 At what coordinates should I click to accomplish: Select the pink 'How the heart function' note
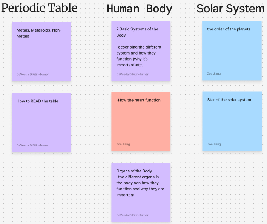click(x=141, y=121)
